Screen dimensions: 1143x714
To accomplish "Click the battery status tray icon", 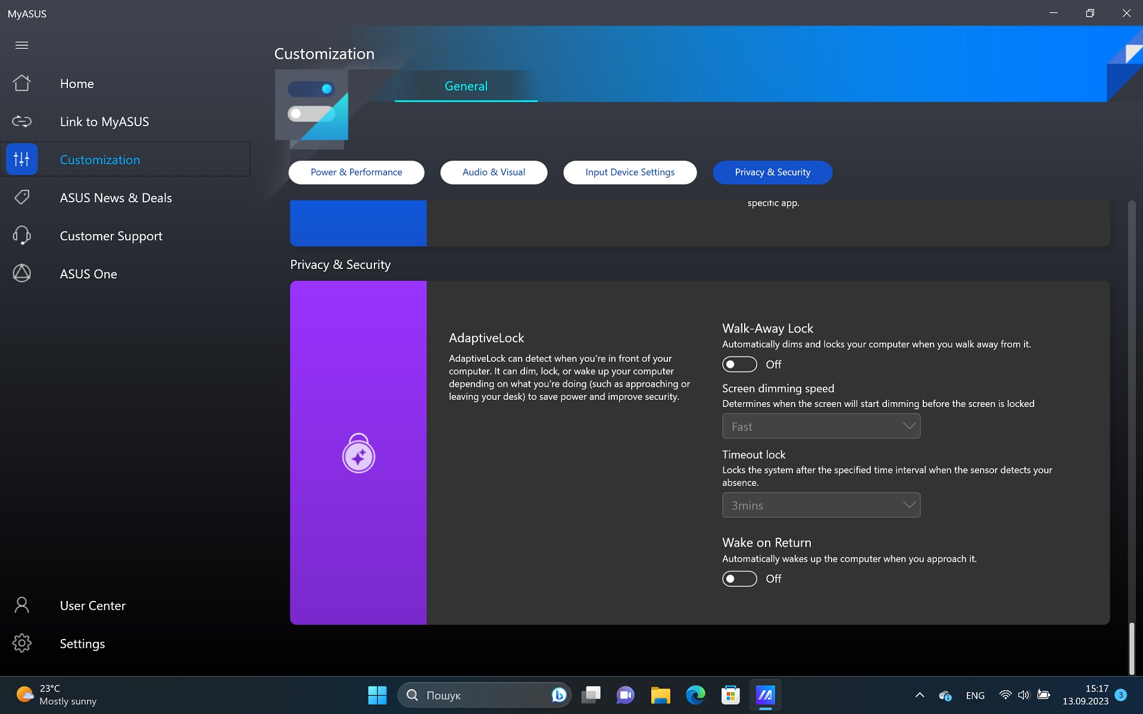I will click(1043, 695).
